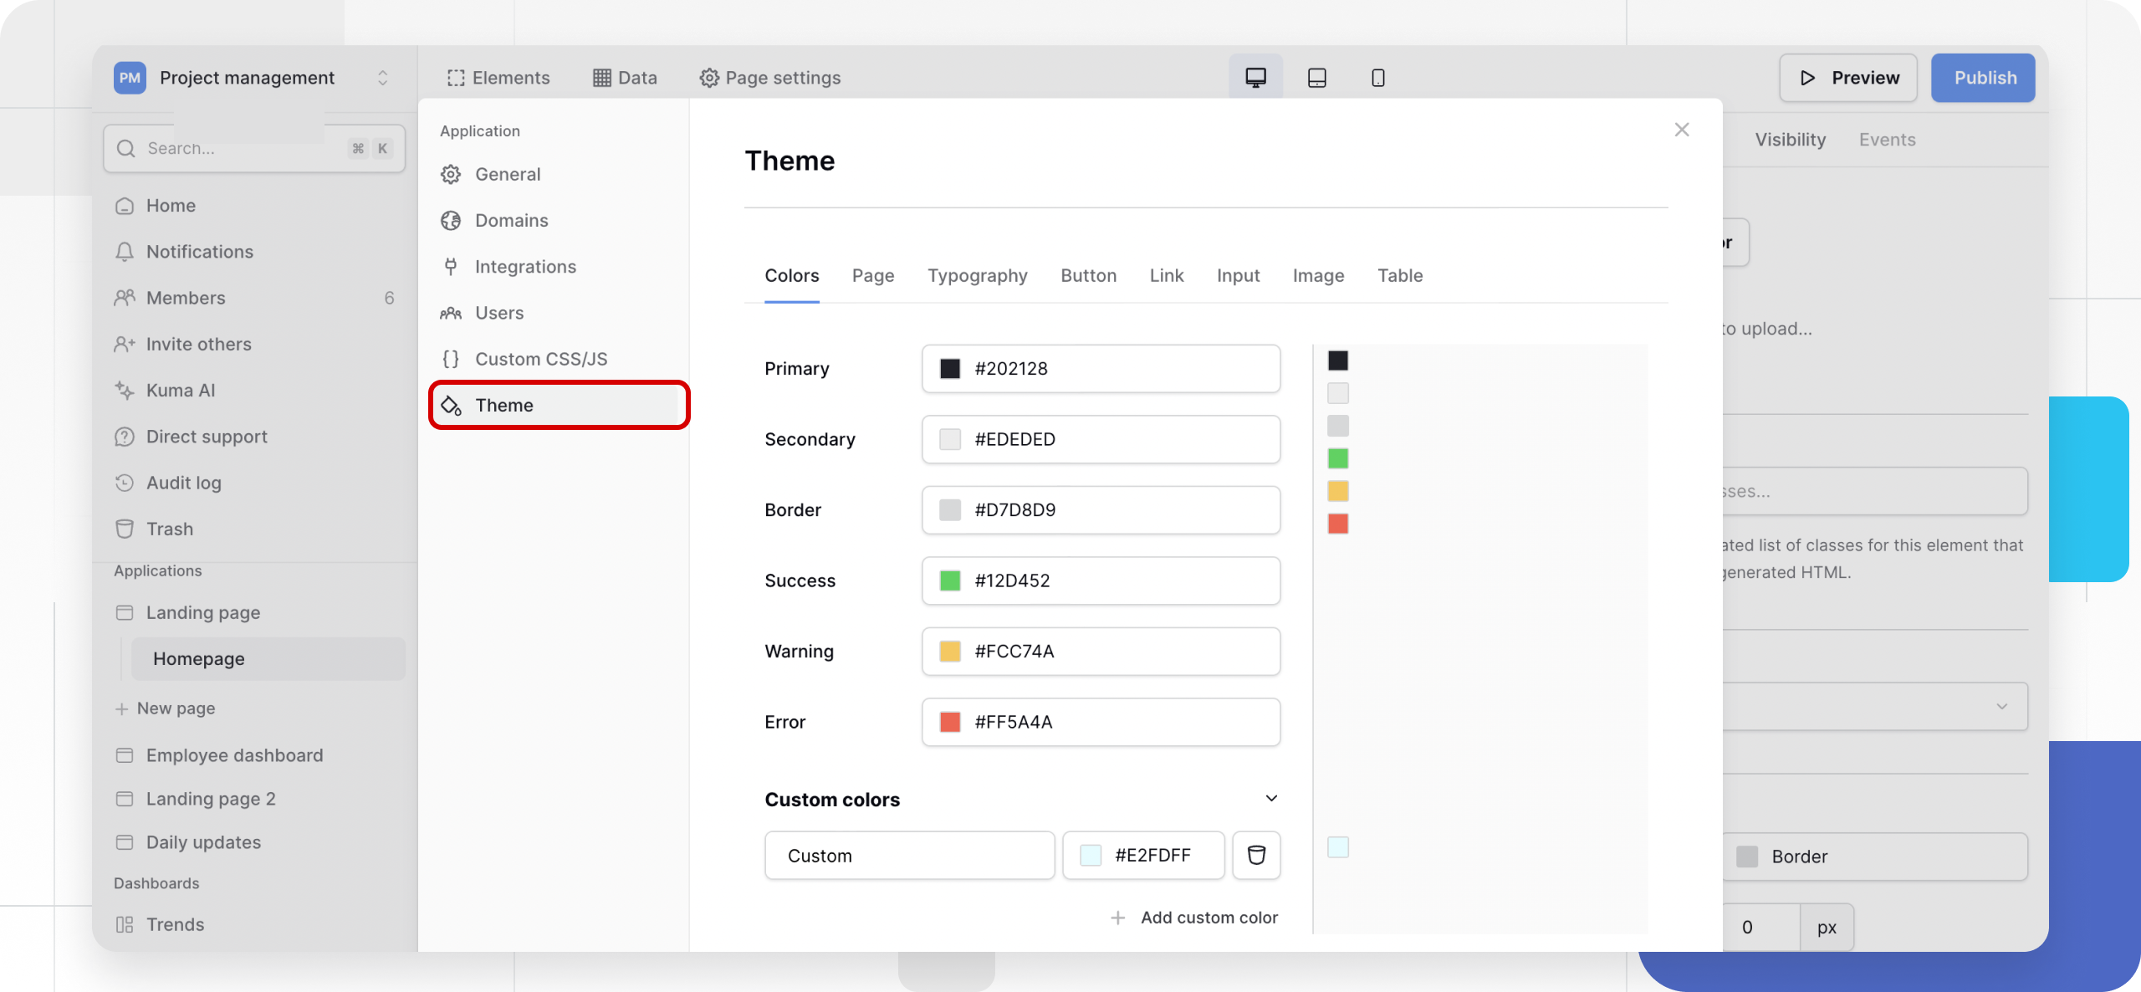Click the Preview button

click(1847, 78)
